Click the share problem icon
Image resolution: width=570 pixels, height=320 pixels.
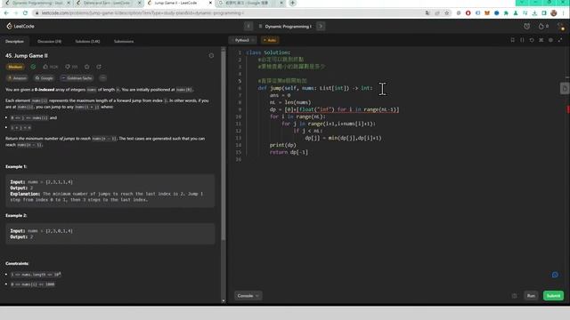(x=99, y=67)
